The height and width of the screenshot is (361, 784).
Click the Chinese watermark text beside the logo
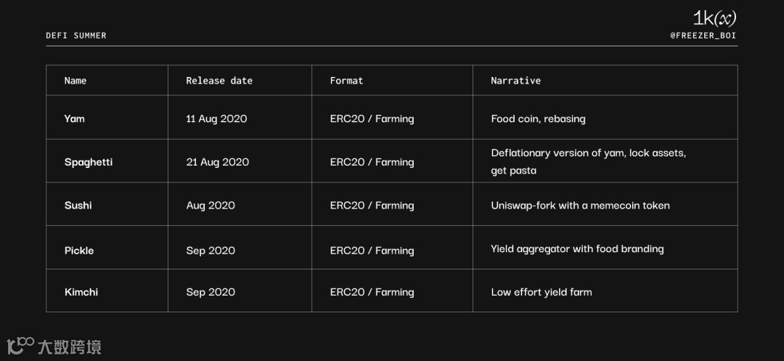coord(70,346)
